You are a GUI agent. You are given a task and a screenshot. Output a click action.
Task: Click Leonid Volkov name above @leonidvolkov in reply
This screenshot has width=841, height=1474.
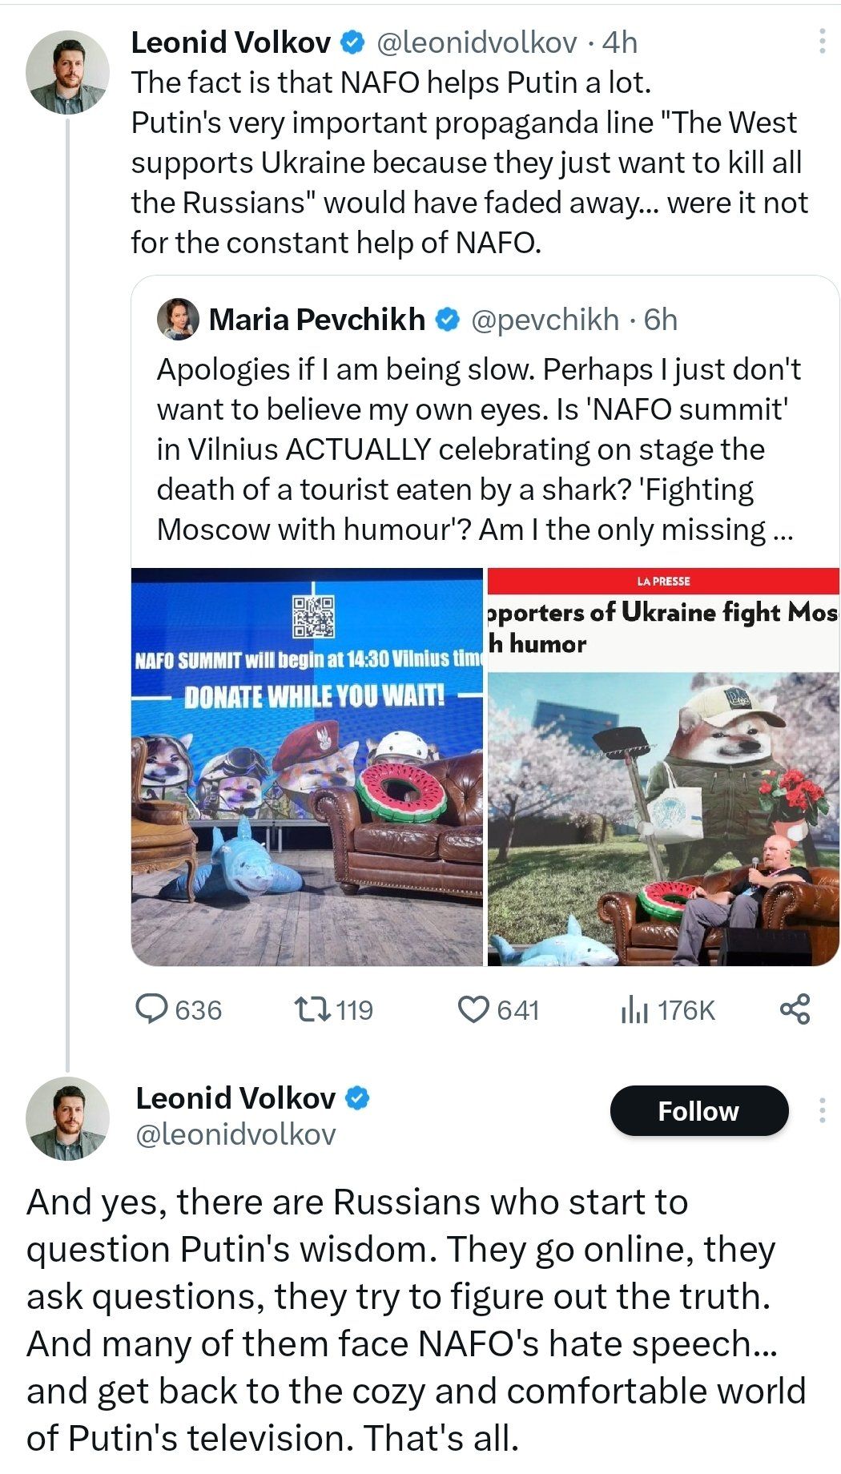pyautogui.click(x=235, y=1097)
